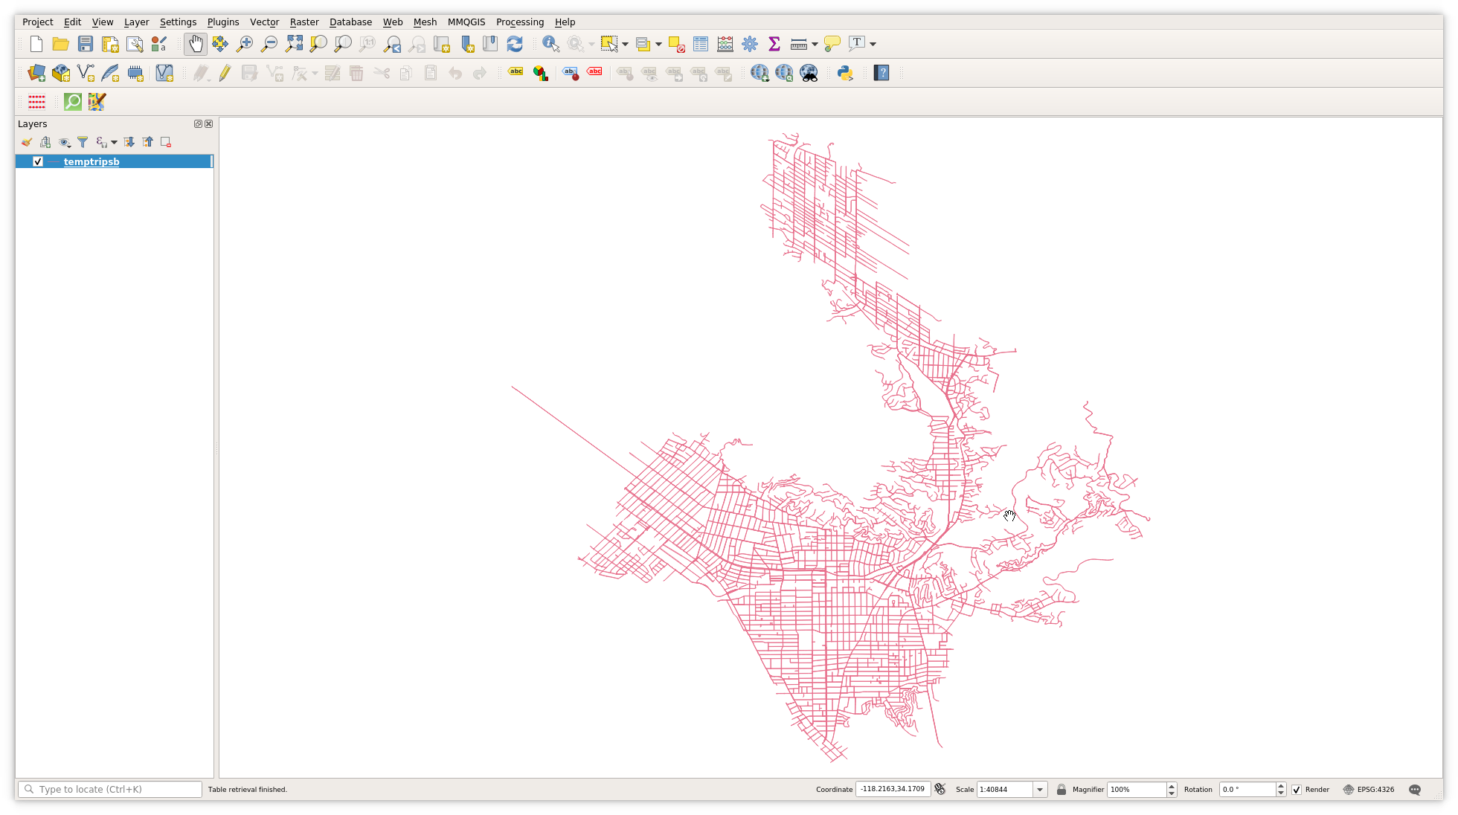Click the EPSG:4326 CRS button
This screenshot has height=815, width=1458.
[x=1369, y=790]
